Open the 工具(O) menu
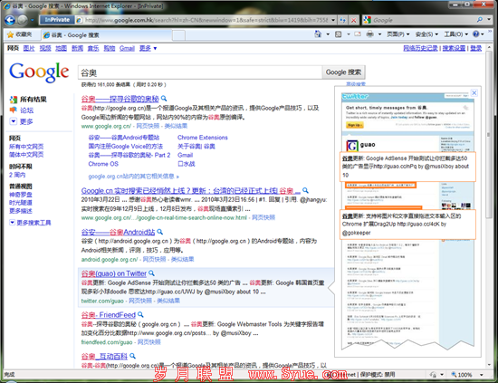This screenshot has height=383, width=498. point(455,34)
